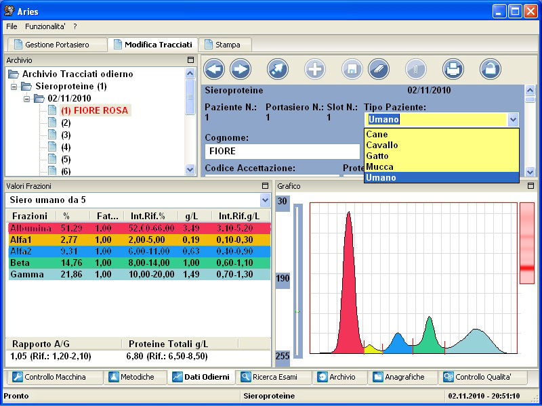The image size is (542, 406).
Task: Open Controllo Qualita' bottom tab
Action: 482,377
